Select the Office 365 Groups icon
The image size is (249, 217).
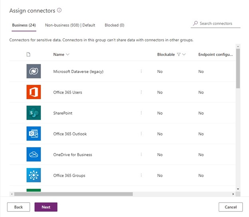34,175
